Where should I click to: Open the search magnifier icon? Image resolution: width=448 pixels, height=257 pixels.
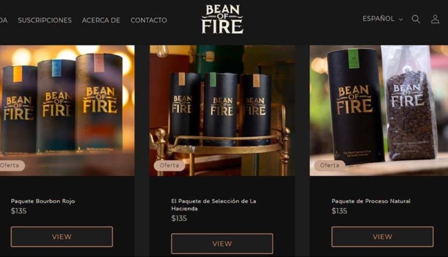coord(416,20)
